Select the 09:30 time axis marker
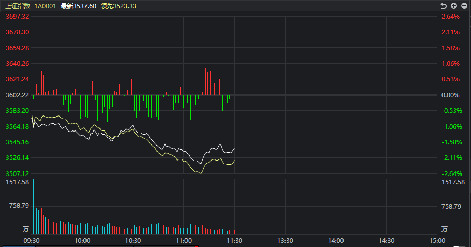This screenshot has height=247, width=471. point(32,241)
